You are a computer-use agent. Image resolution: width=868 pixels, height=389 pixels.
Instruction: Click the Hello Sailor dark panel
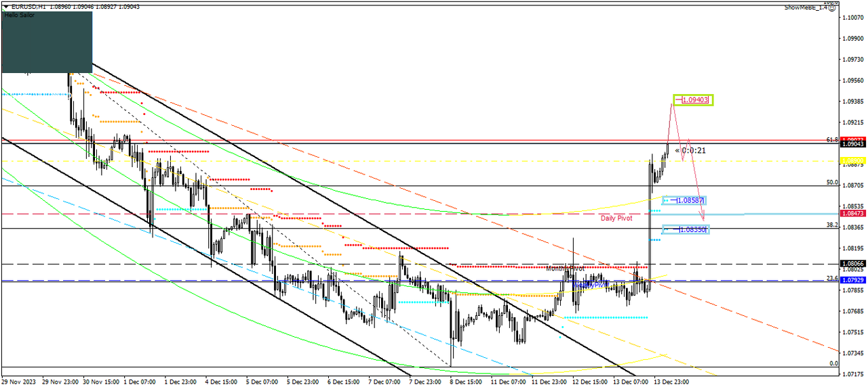click(x=47, y=42)
